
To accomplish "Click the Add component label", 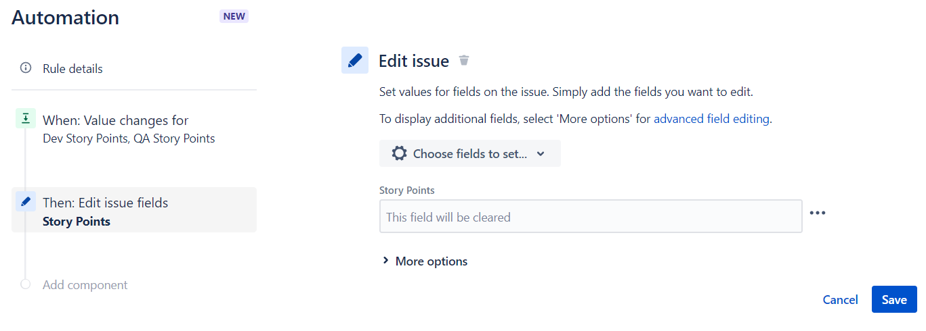I will 85,285.
